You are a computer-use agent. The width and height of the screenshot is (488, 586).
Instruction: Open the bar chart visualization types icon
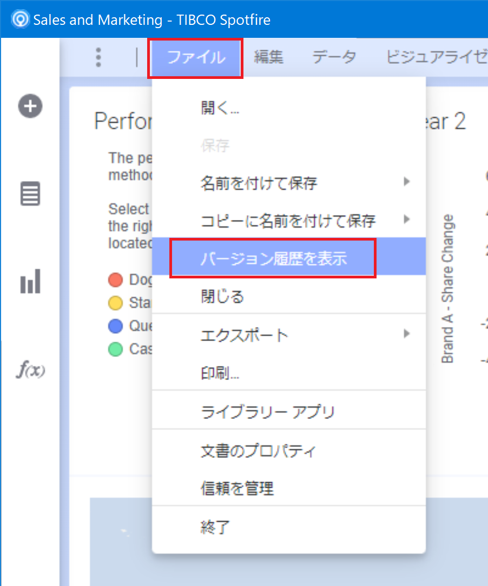pos(30,281)
